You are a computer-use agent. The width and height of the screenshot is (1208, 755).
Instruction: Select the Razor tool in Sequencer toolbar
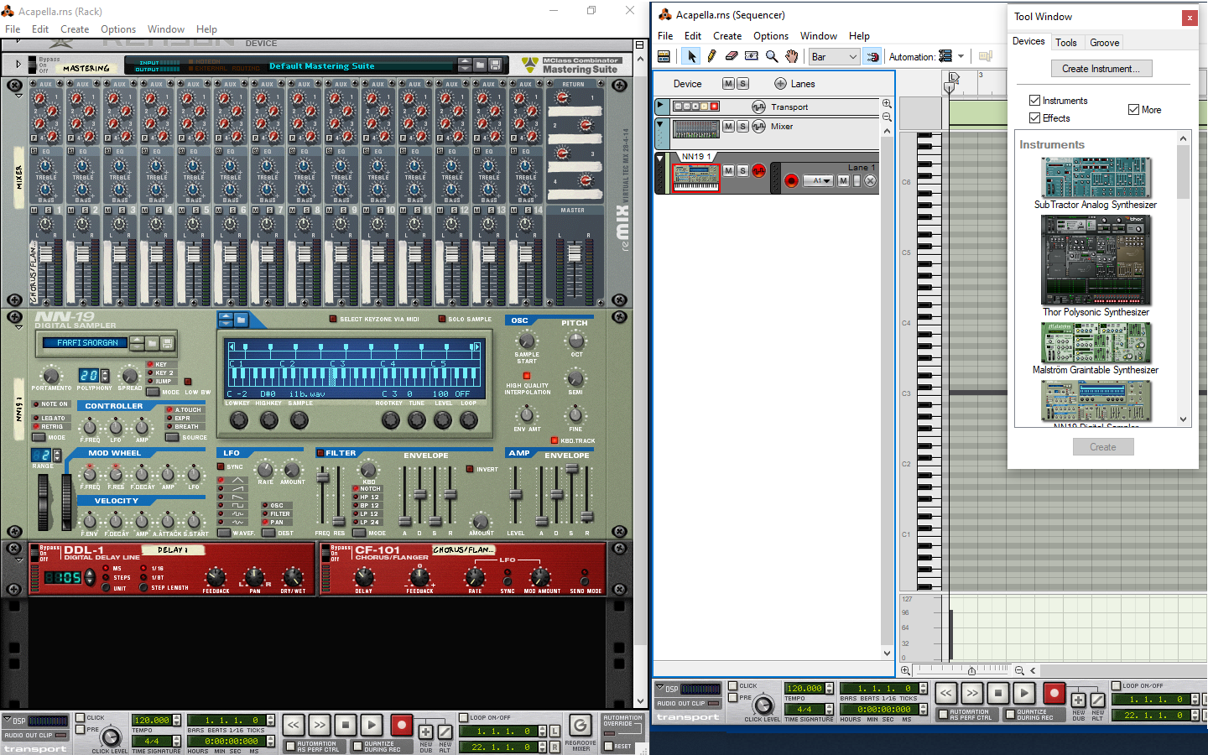click(x=752, y=56)
